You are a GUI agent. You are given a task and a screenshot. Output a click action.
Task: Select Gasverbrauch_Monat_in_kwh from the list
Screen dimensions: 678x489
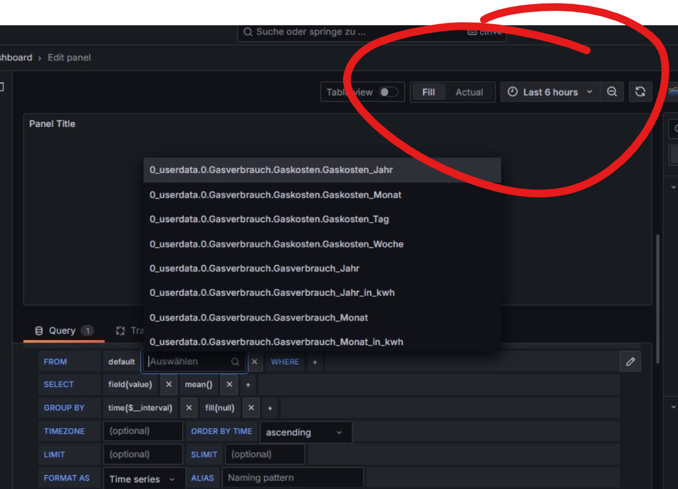point(322,342)
